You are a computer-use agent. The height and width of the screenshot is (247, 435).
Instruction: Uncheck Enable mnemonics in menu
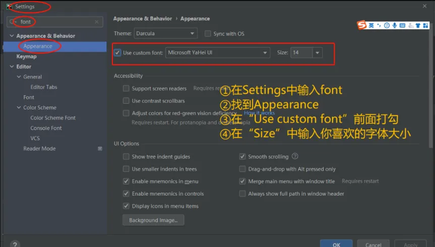pyautogui.click(x=126, y=181)
